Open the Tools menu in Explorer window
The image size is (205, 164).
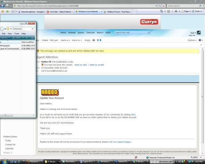pos(17,33)
